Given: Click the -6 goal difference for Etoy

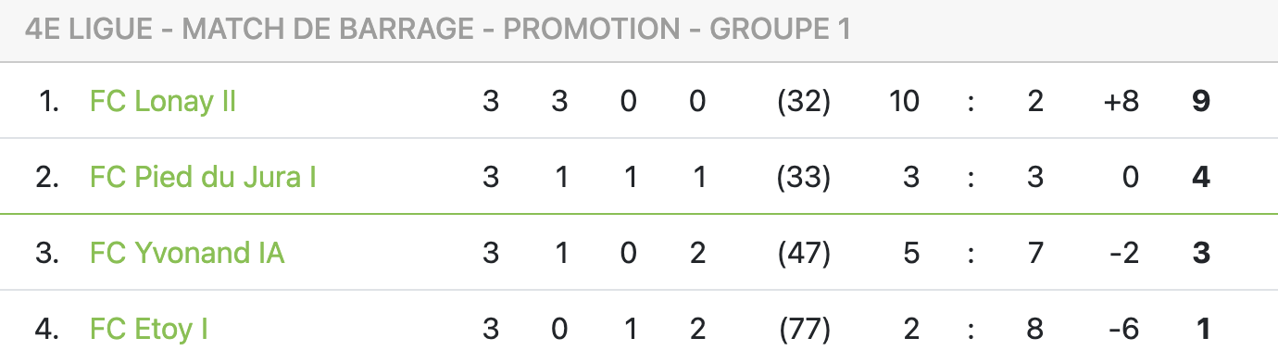Looking at the screenshot, I should pos(1123,329).
